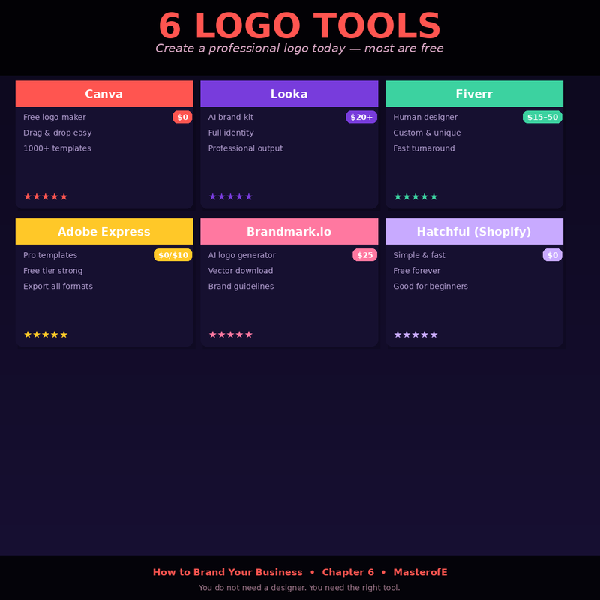Click 'Export all formats' text

[58, 286]
